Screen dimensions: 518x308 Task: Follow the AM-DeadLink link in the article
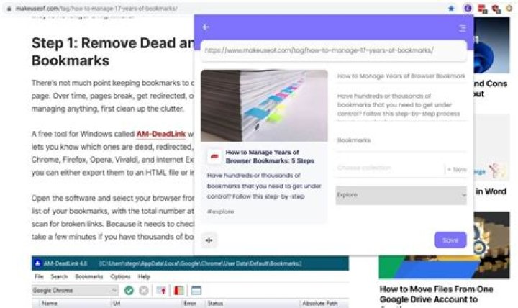(x=161, y=134)
